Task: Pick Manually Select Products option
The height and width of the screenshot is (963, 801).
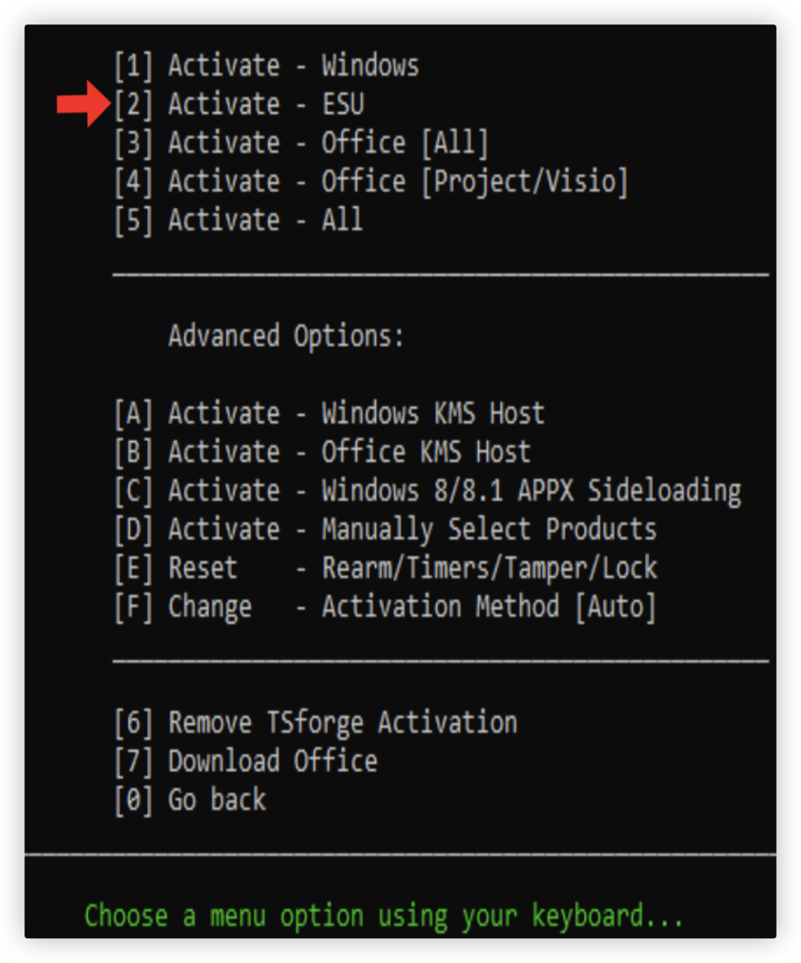Action: [x=386, y=529]
